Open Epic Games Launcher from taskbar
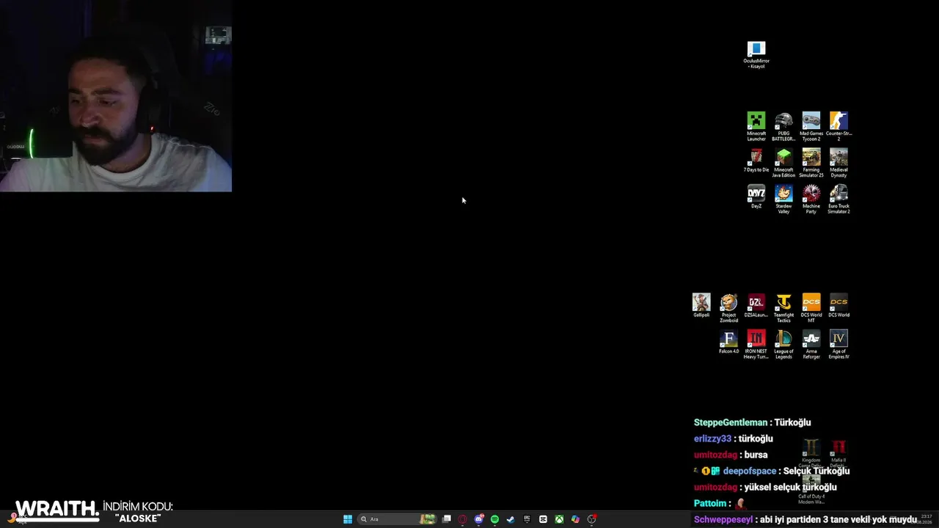939x528 pixels. 527,519
